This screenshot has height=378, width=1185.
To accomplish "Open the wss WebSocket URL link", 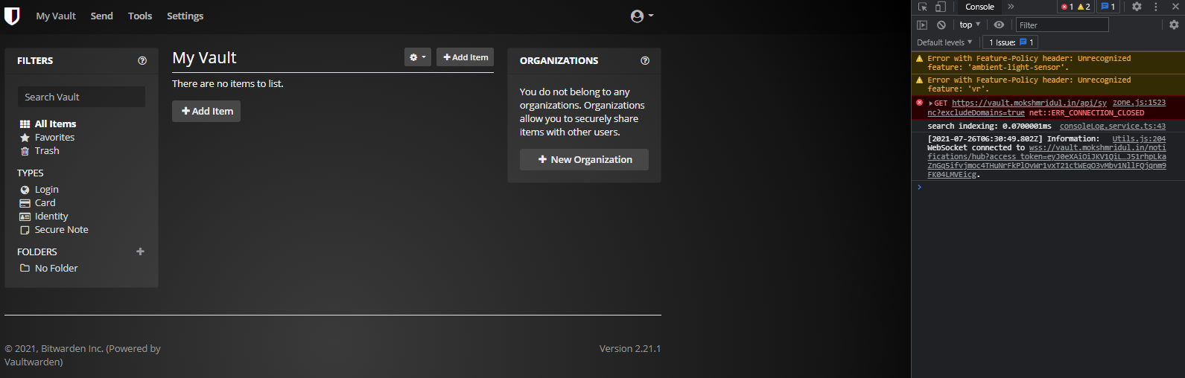I will click(x=1046, y=161).
